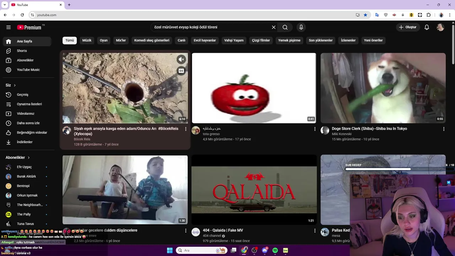Image resolution: width=455 pixels, height=256 pixels.
Task: Open the Doge Store Clerk video thumbnail
Action: (383, 88)
